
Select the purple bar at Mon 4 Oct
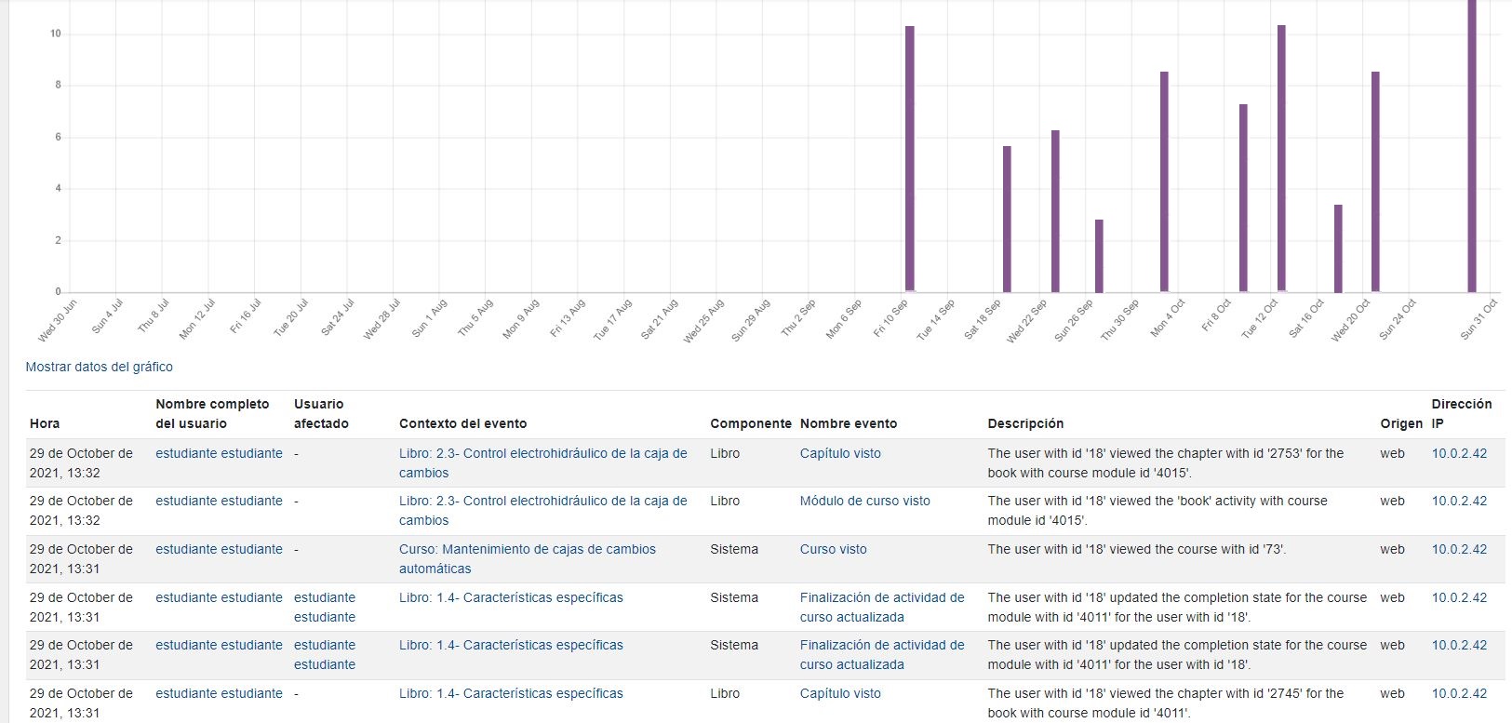pos(1164,181)
